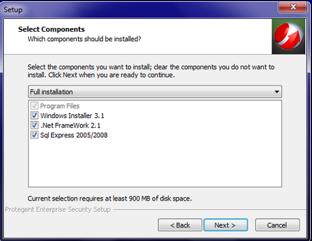Click the Protegent Enterprise Security Setup label
Viewport: 312px width, 241px height.
[58, 209]
